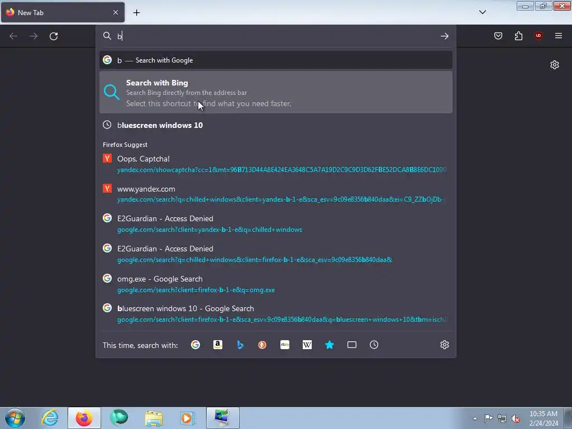Open the Action Center flag icon
572x429 pixels.
tap(488, 418)
